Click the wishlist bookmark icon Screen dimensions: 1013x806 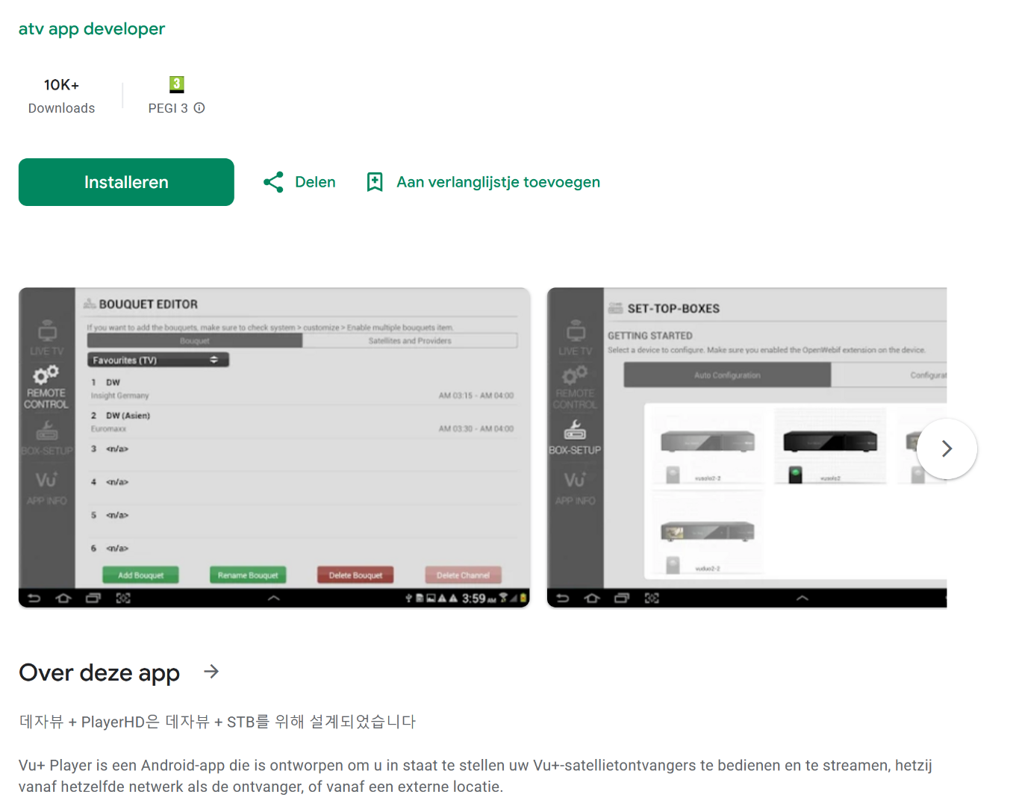pyautogui.click(x=375, y=182)
